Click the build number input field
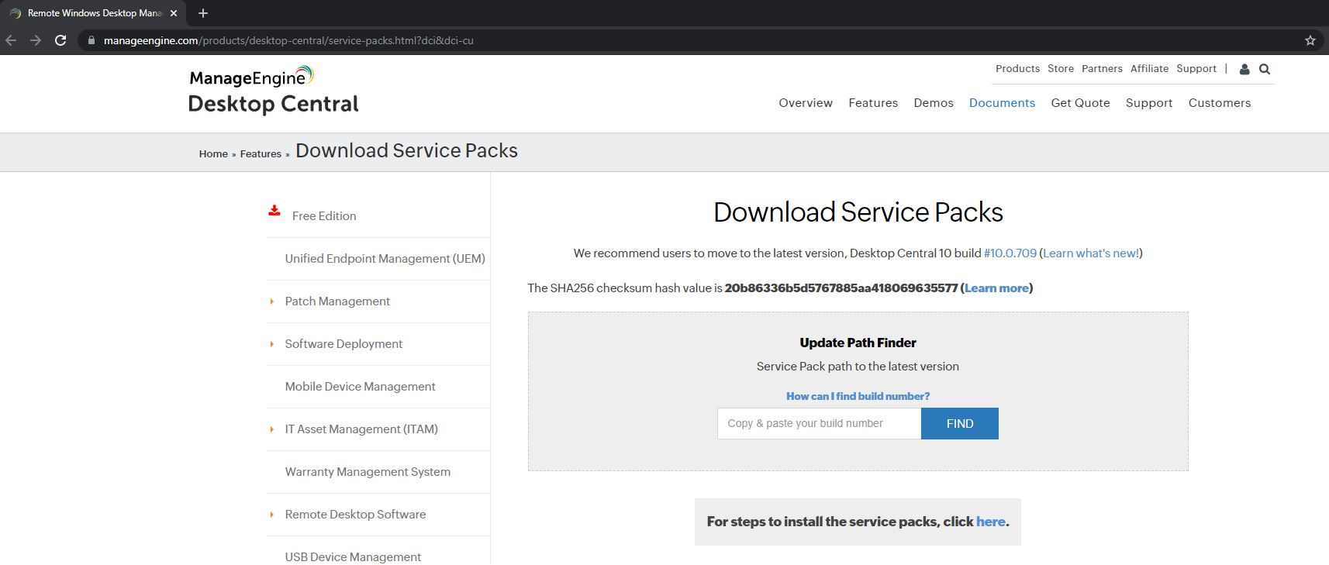The width and height of the screenshot is (1329, 565). click(819, 424)
